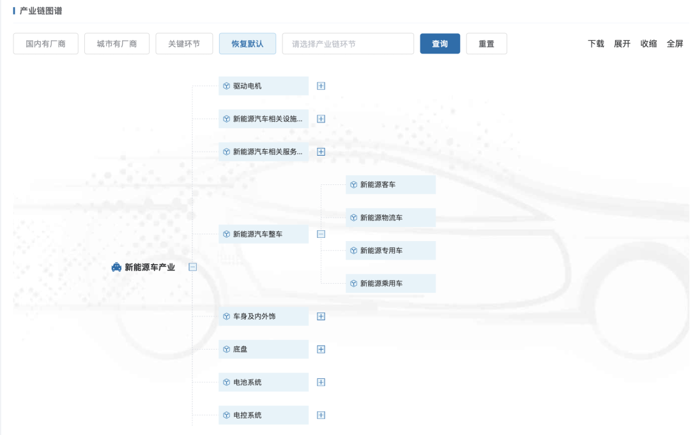The image size is (690, 435).
Task: Collapse the 新能源汽车整车 node
Action: click(x=321, y=234)
